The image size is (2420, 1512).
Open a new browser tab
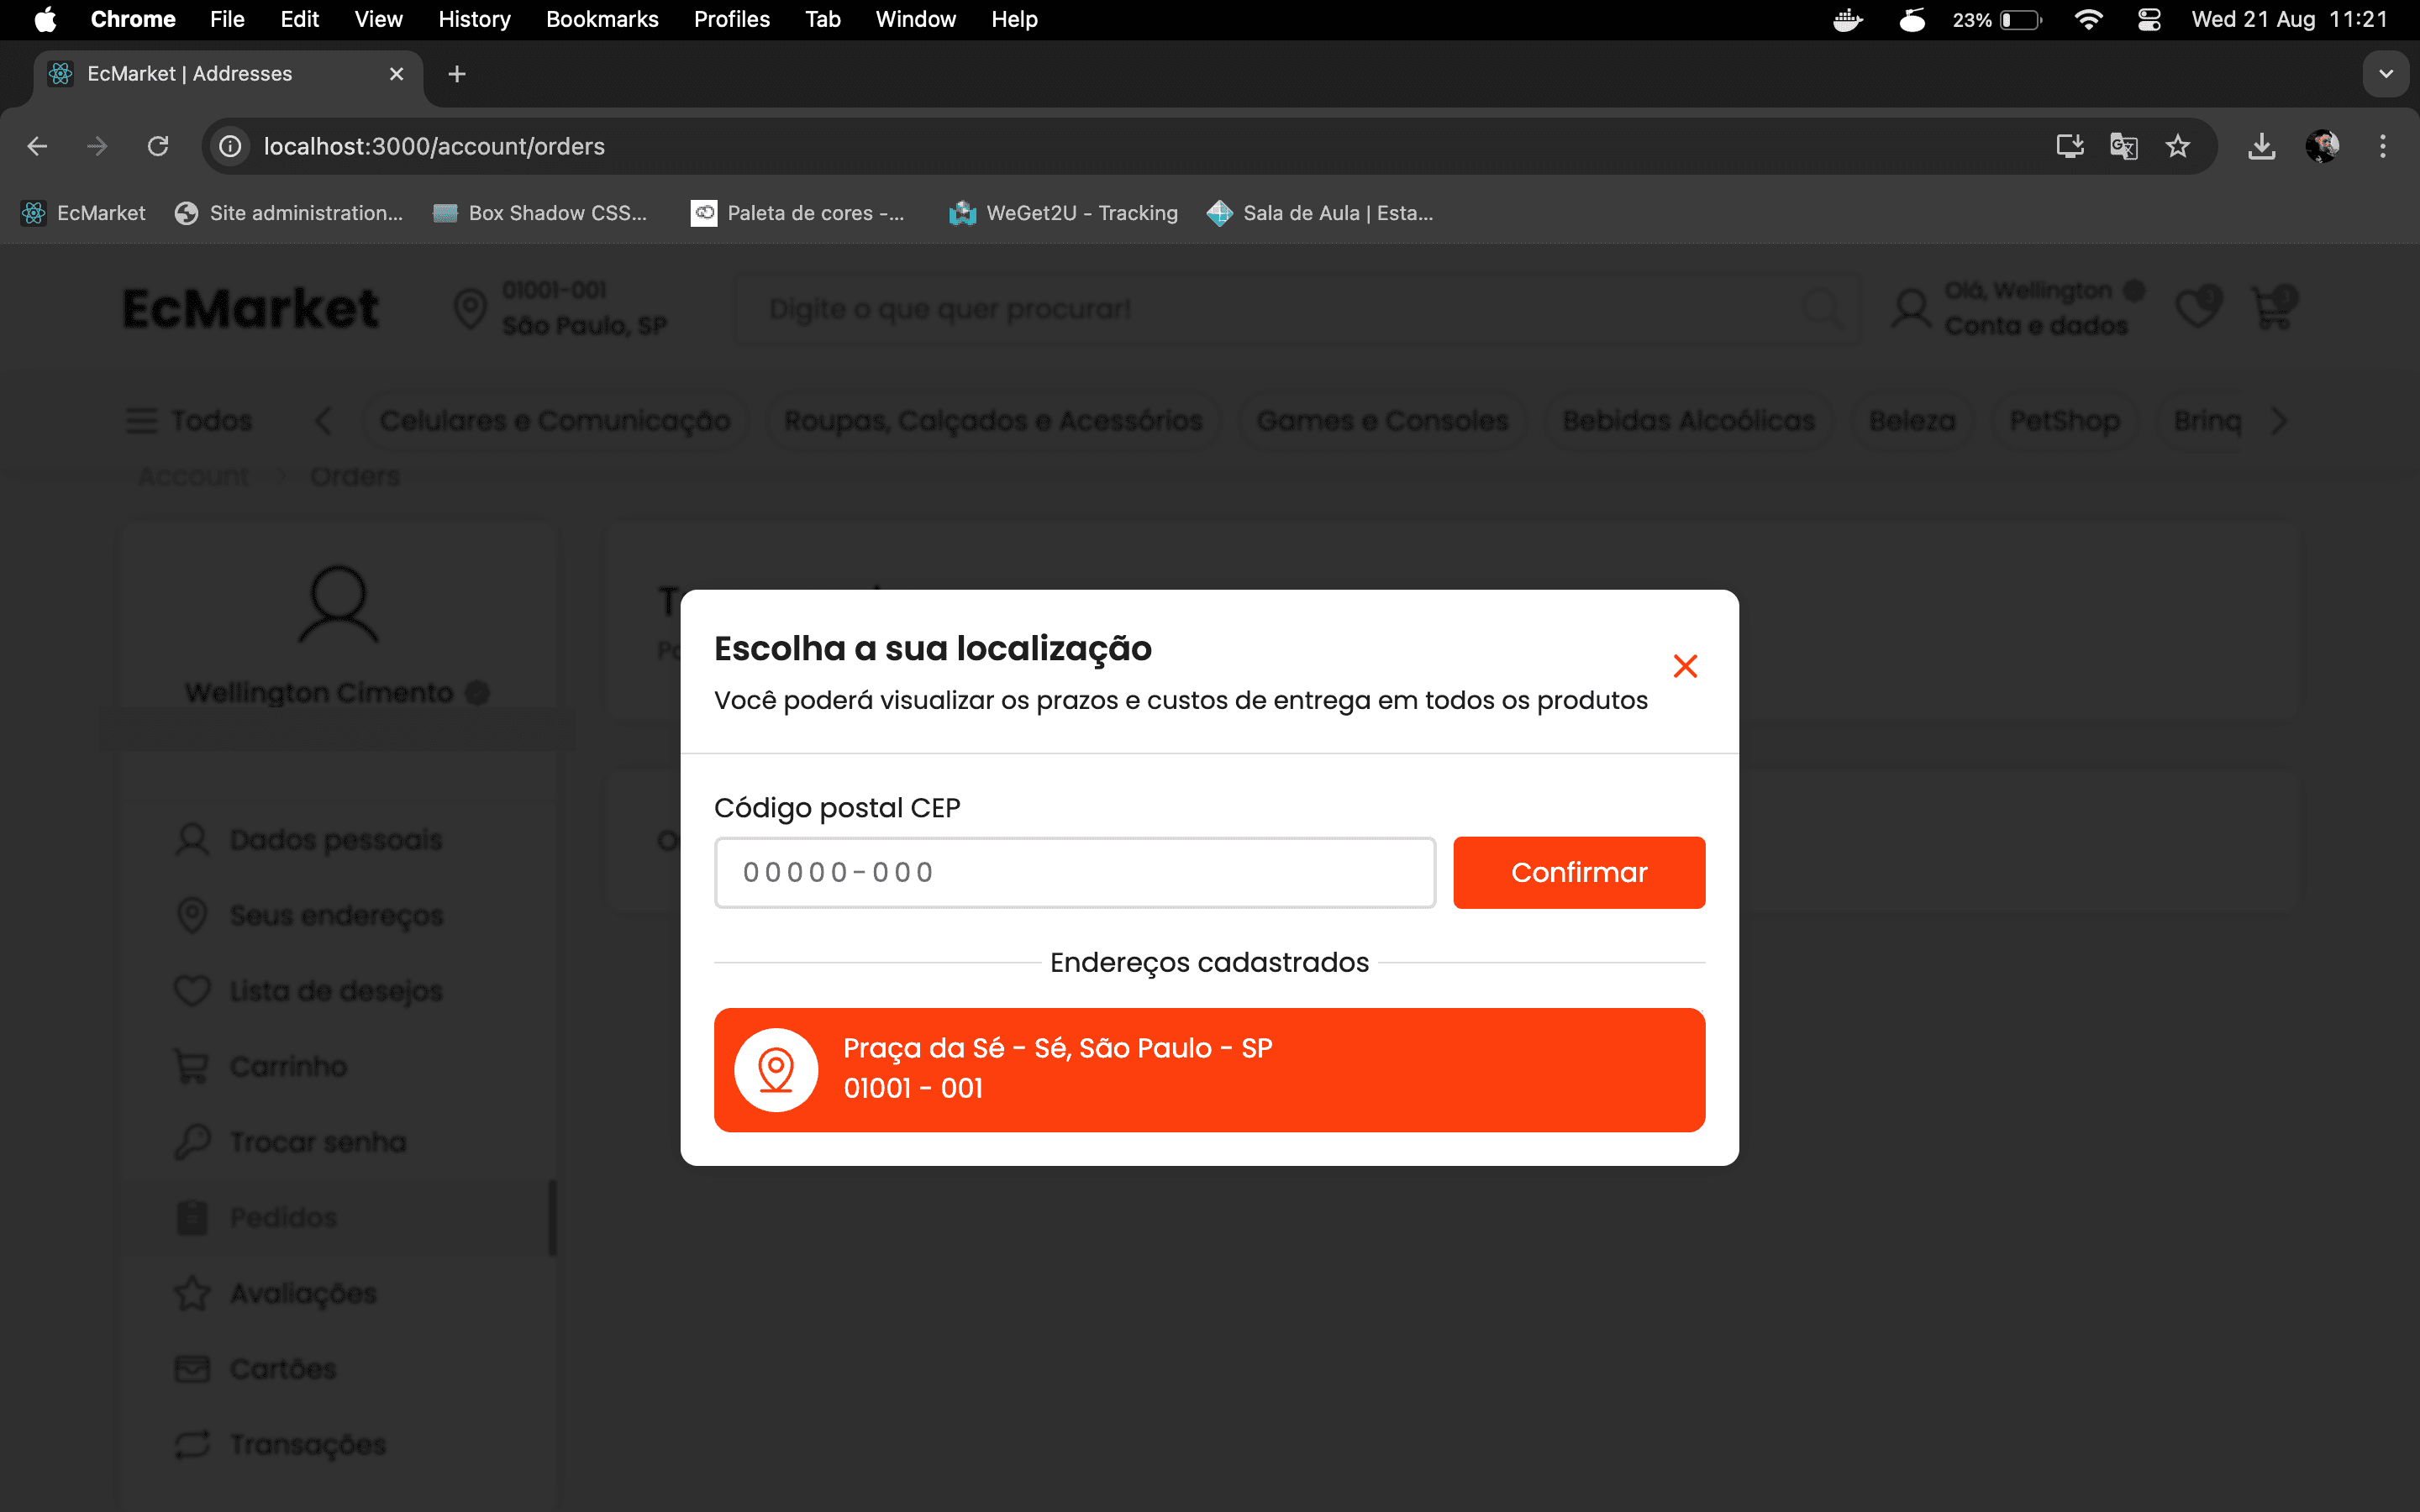tap(457, 74)
